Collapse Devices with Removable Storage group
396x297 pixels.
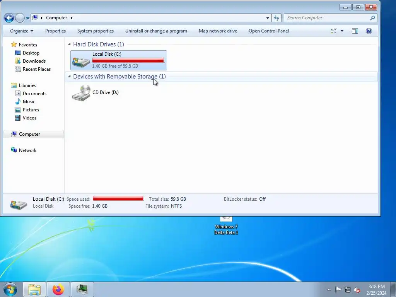69,77
